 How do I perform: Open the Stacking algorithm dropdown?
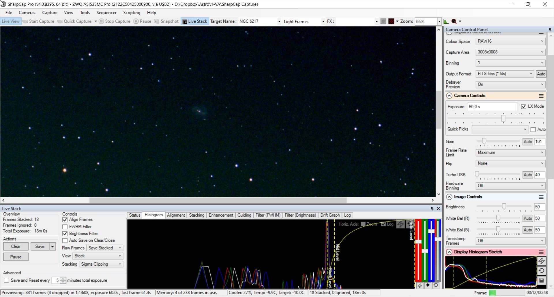point(101,264)
